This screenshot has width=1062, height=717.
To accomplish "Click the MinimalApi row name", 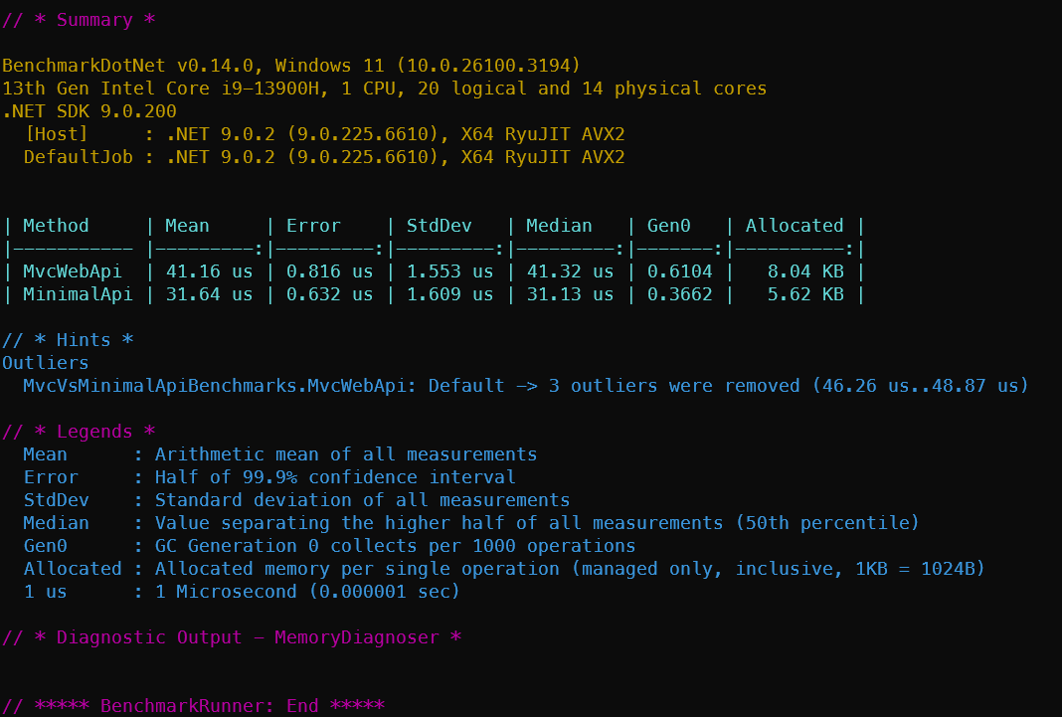I will click(x=78, y=294).
